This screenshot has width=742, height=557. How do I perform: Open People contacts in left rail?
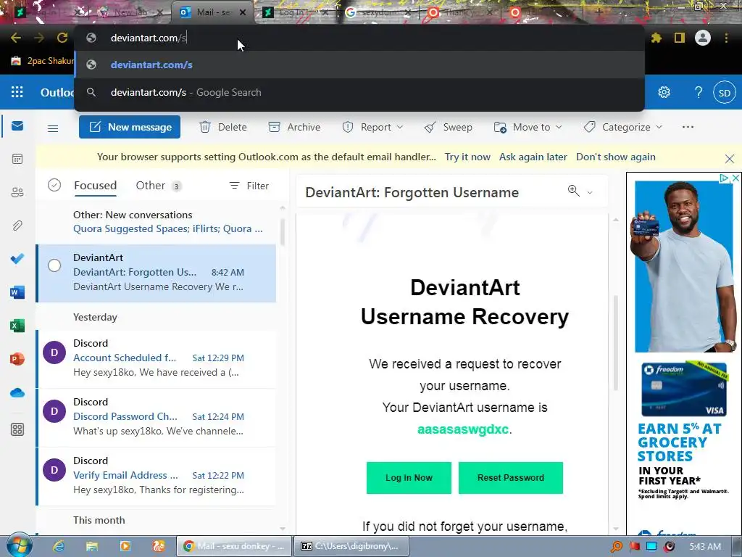tap(17, 192)
